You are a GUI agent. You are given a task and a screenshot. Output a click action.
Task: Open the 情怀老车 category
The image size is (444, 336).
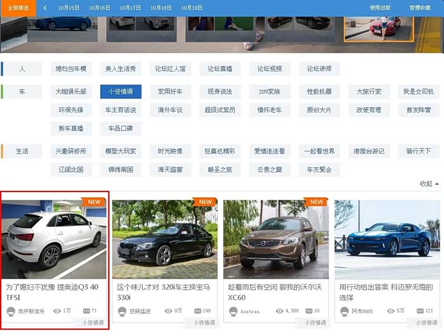click(270, 110)
